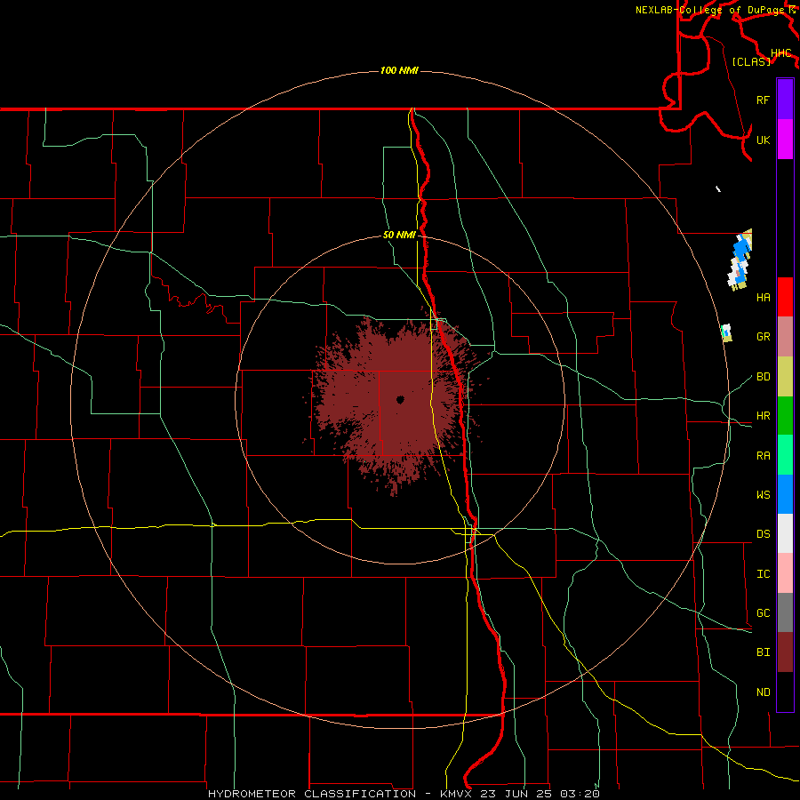Click the 50 NMI range ring label
This screenshot has width=800, height=800.
click(399, 236)
